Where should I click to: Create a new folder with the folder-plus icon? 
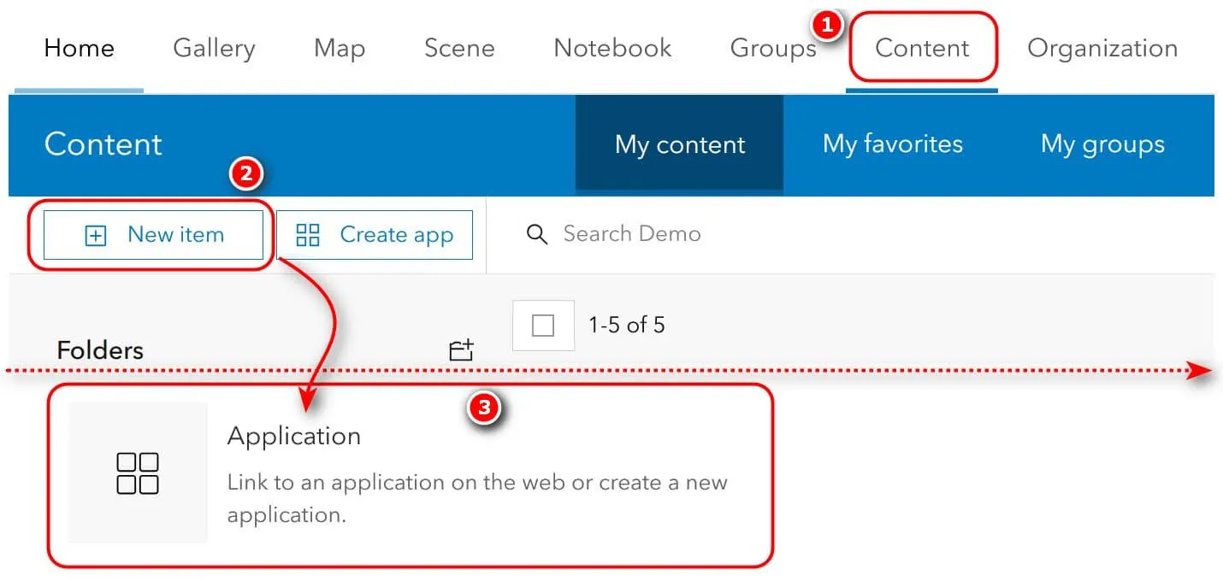pos(461,349)
